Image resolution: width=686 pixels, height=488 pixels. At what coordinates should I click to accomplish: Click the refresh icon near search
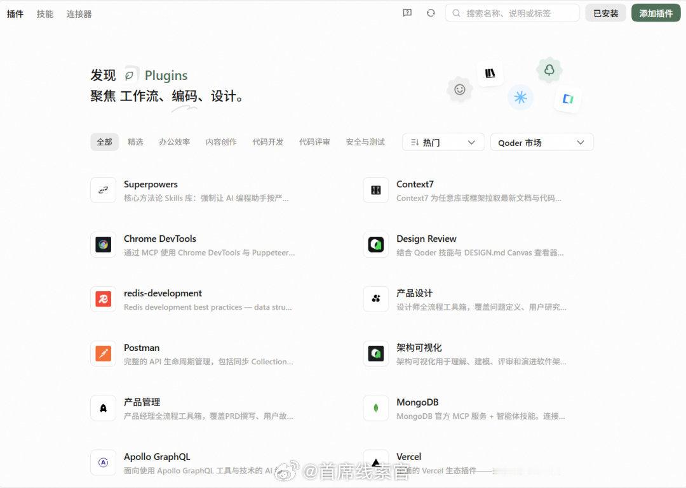pyautogui.click(x=431, y=13)
